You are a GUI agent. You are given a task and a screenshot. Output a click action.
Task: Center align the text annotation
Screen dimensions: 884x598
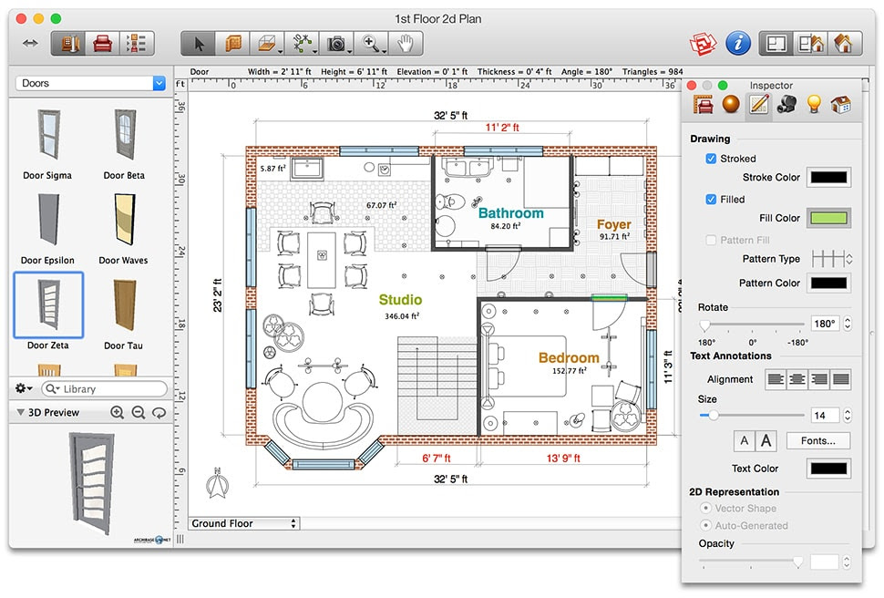(x=797, y=379)
